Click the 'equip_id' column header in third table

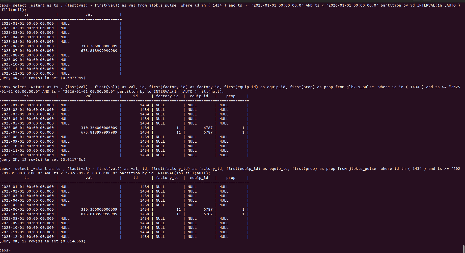pyautogui.click(x=199, y=178)
